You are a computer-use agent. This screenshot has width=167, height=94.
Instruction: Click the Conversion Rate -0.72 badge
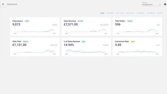click(133, 42)
